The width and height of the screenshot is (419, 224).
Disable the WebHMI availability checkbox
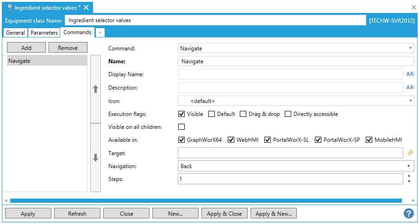click(231, 140)
